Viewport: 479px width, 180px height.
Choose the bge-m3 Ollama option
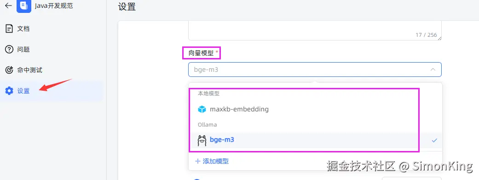(315, 140)
